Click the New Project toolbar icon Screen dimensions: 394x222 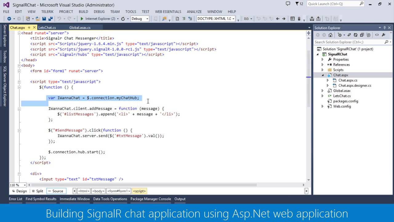28,19
